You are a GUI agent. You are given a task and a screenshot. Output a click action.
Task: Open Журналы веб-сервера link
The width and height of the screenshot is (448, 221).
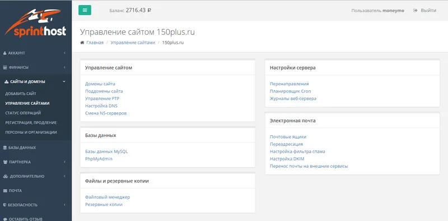pyautogui.click(x=293, y=99)
